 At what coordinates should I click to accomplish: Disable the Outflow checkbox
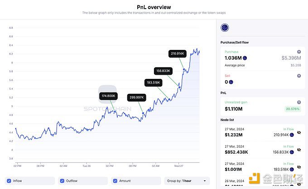62,181
